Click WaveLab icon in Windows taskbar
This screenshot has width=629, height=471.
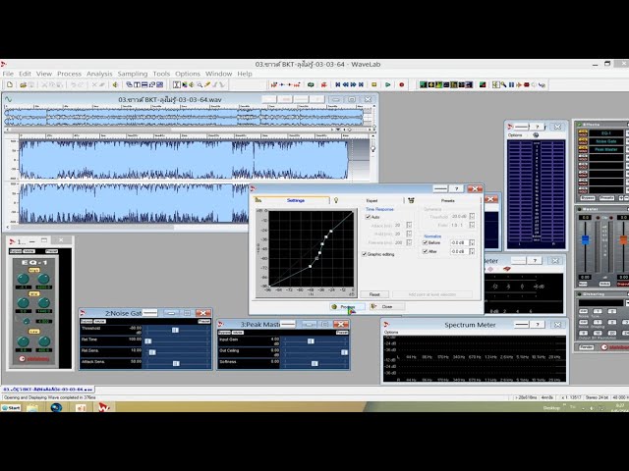click(x=103, y=407)
